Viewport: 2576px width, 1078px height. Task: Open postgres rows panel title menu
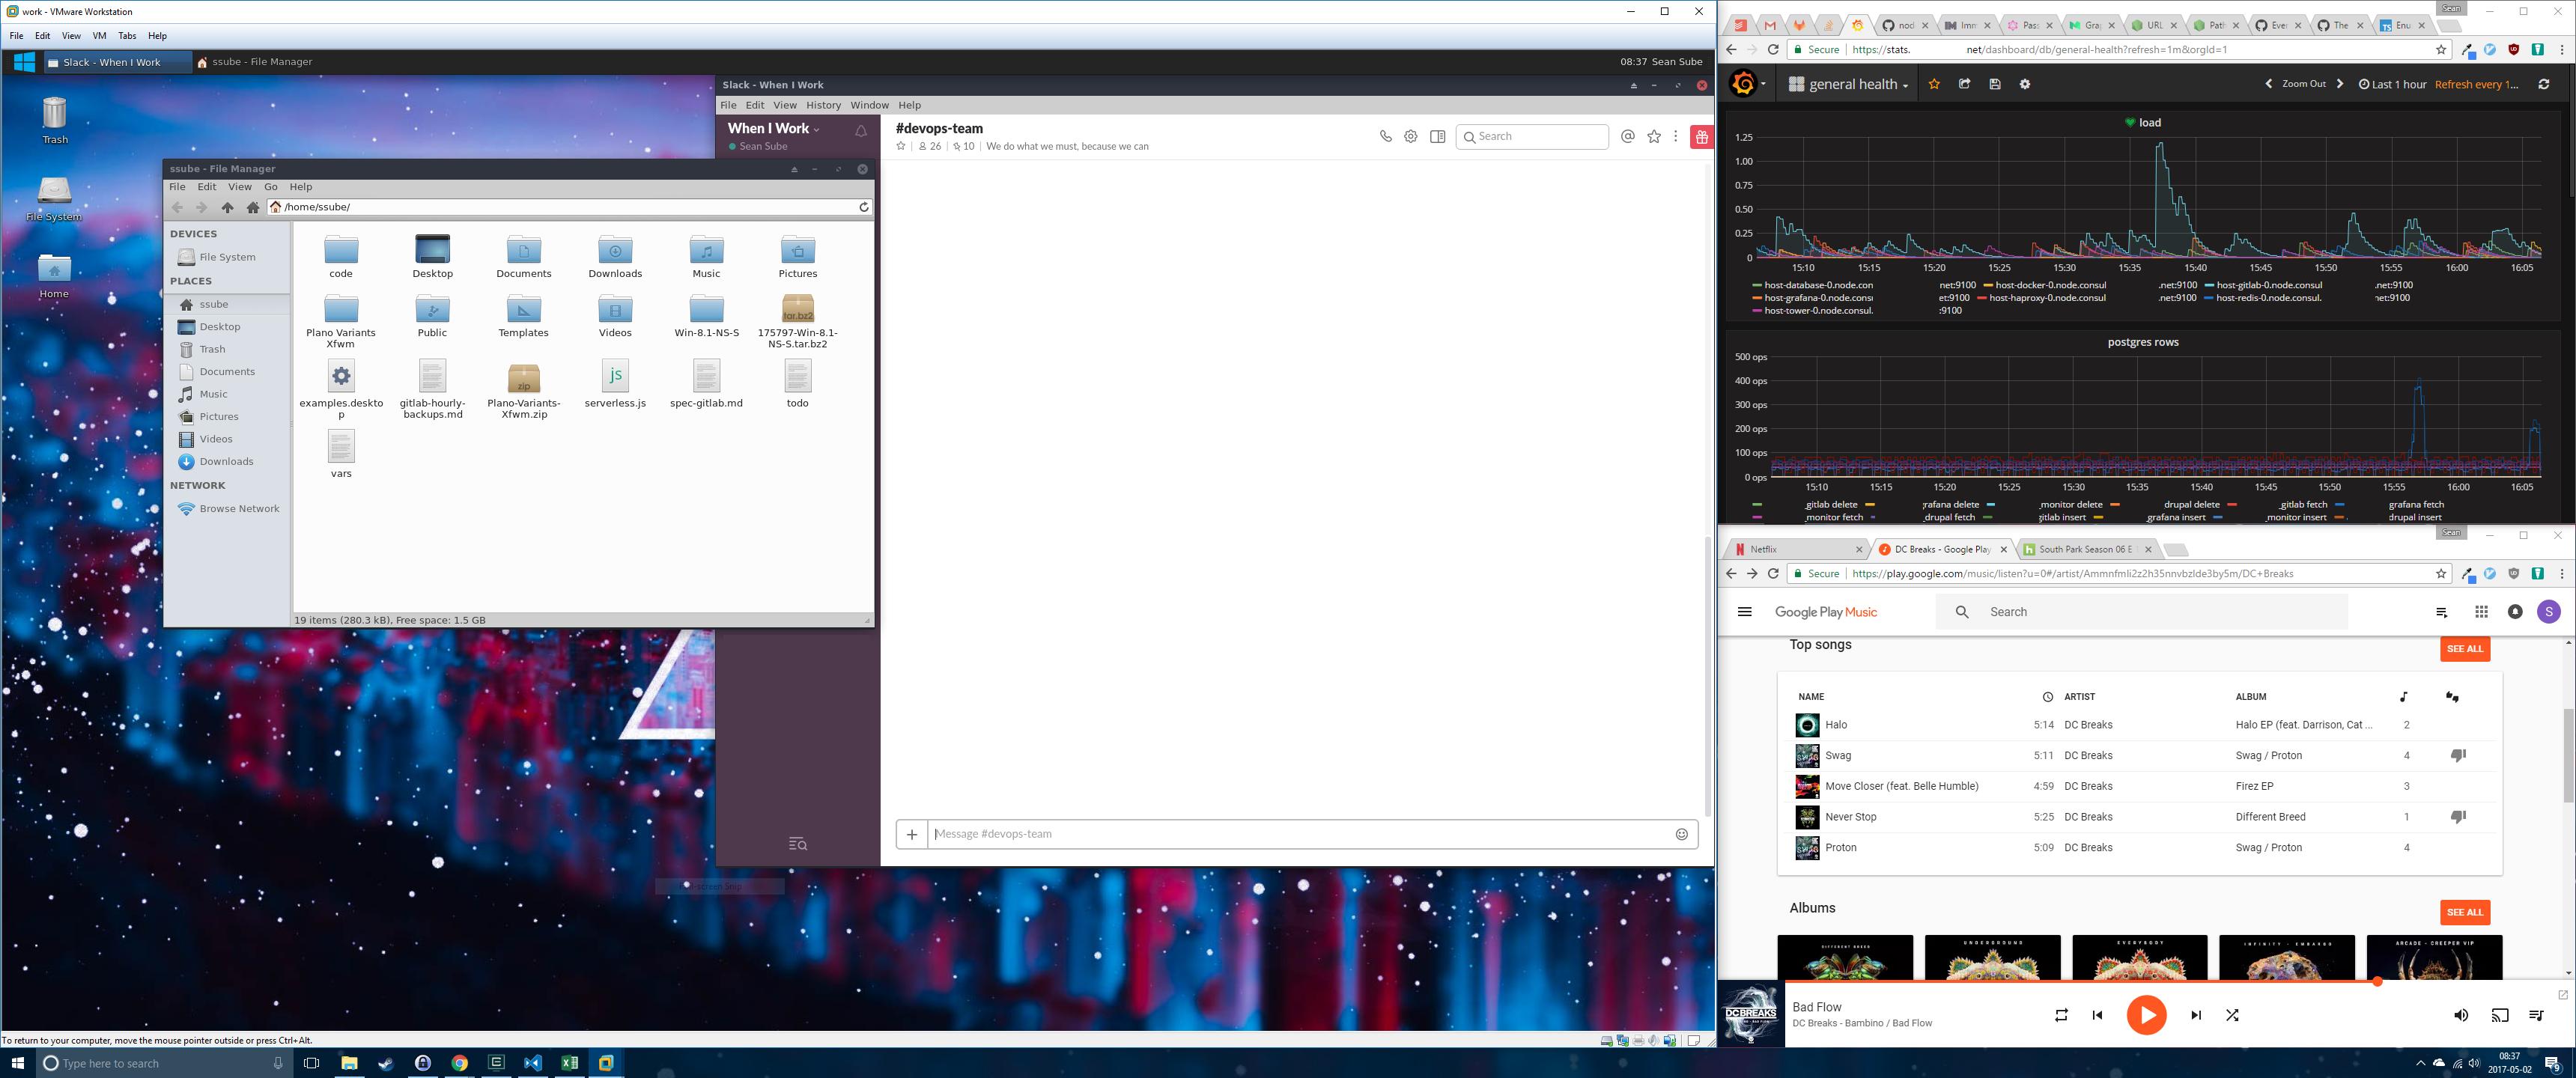coord(2143,342)
